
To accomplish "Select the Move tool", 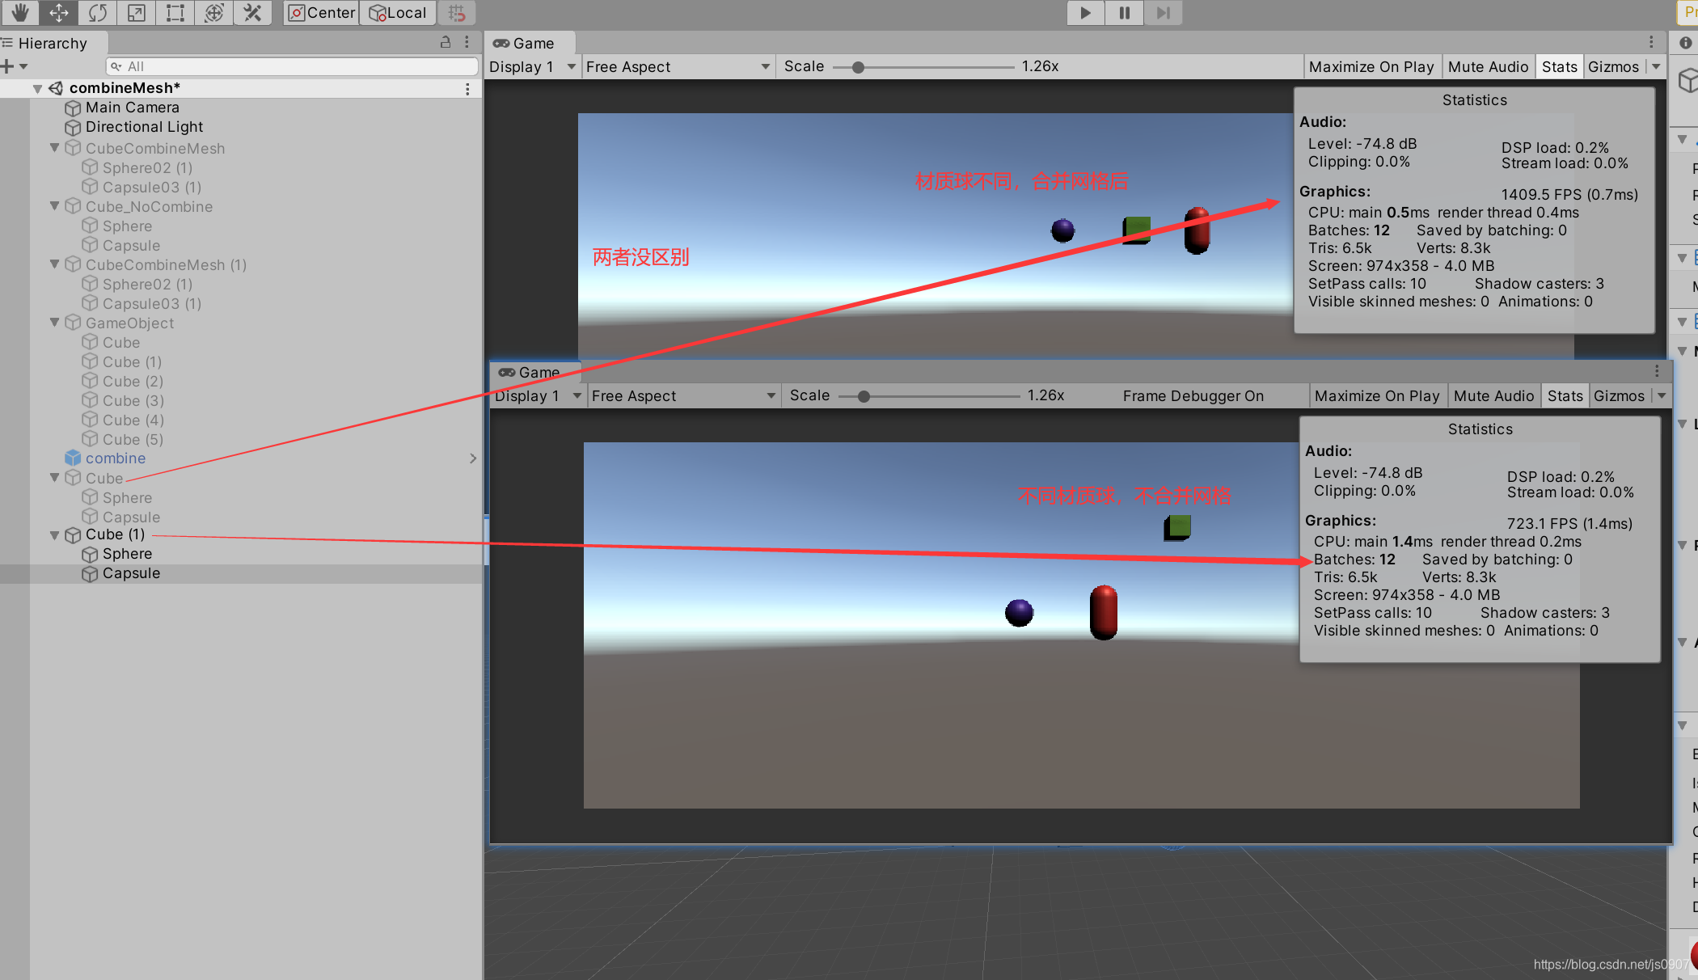I will pos(58,12).
